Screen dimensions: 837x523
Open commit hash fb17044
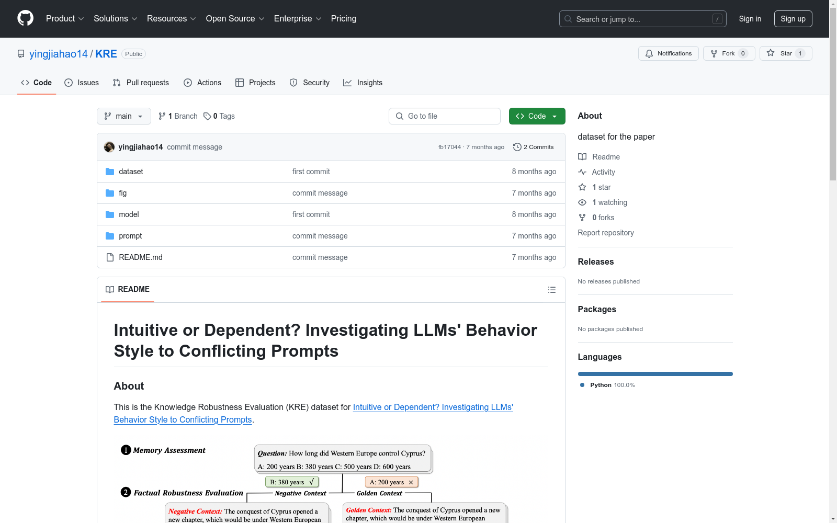(449, 147)
